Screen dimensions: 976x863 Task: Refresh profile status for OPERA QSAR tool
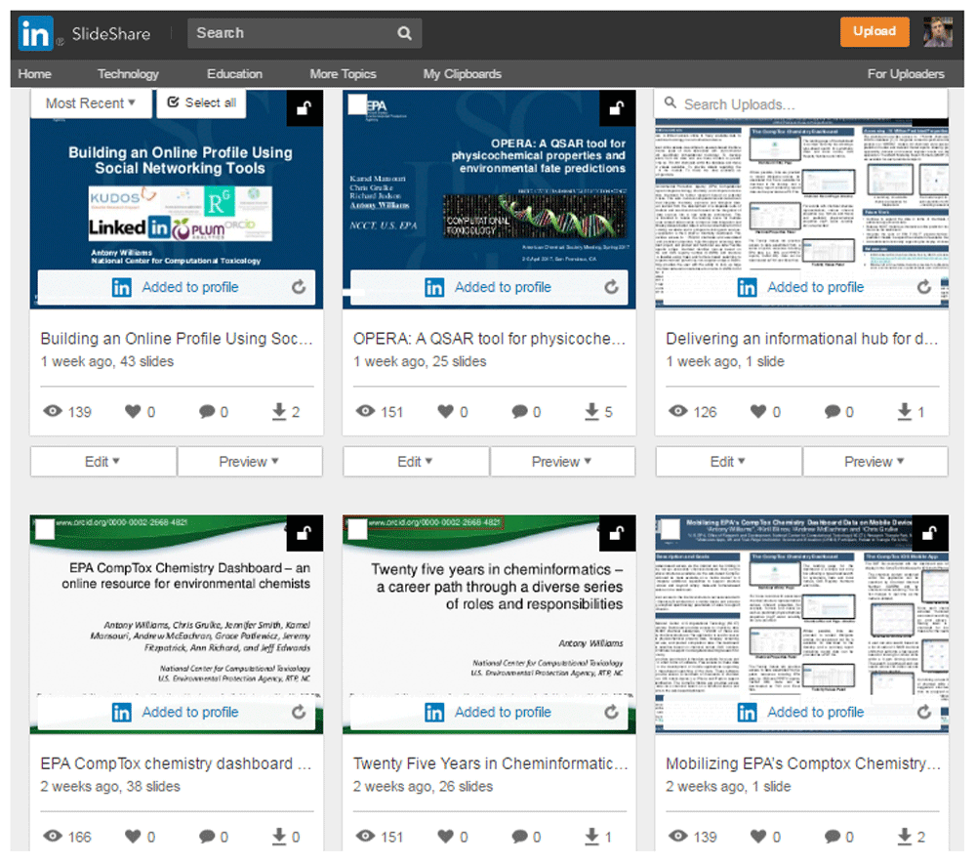tap(611, 287)
